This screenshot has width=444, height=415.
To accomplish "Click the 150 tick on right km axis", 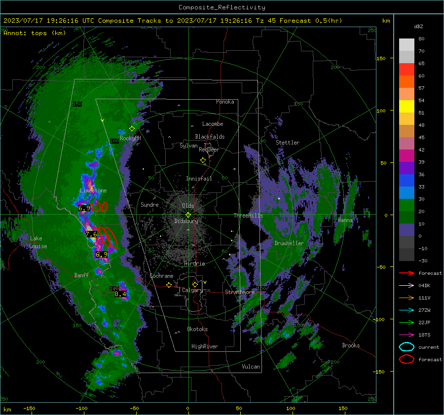I will point(381,58).
